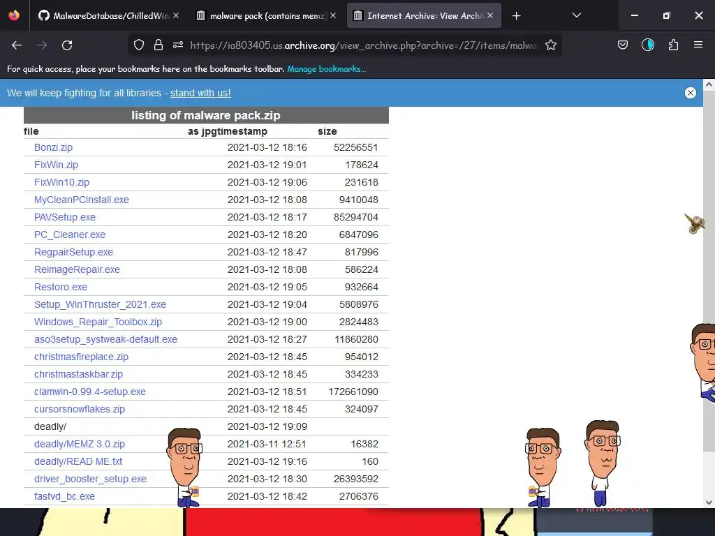This screenshot has width=715, height=536.
Task: Switch to MalwareDatabase/ChilledWindows tab
Action: coord(108,15)
